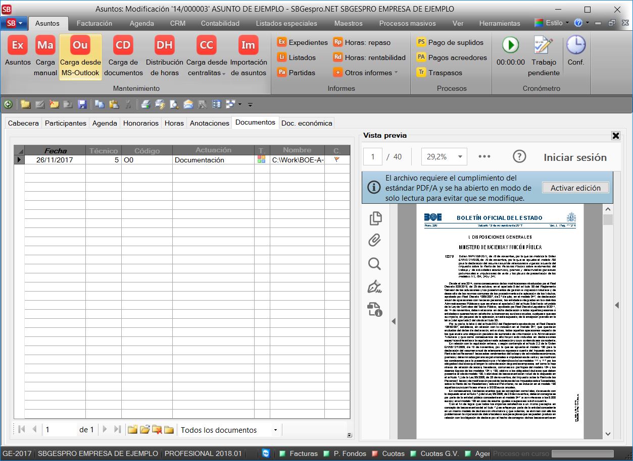Click the sign pen icon in preview sidebar
633x461 pixels.
pyautogui.click(x=374, y=287)
